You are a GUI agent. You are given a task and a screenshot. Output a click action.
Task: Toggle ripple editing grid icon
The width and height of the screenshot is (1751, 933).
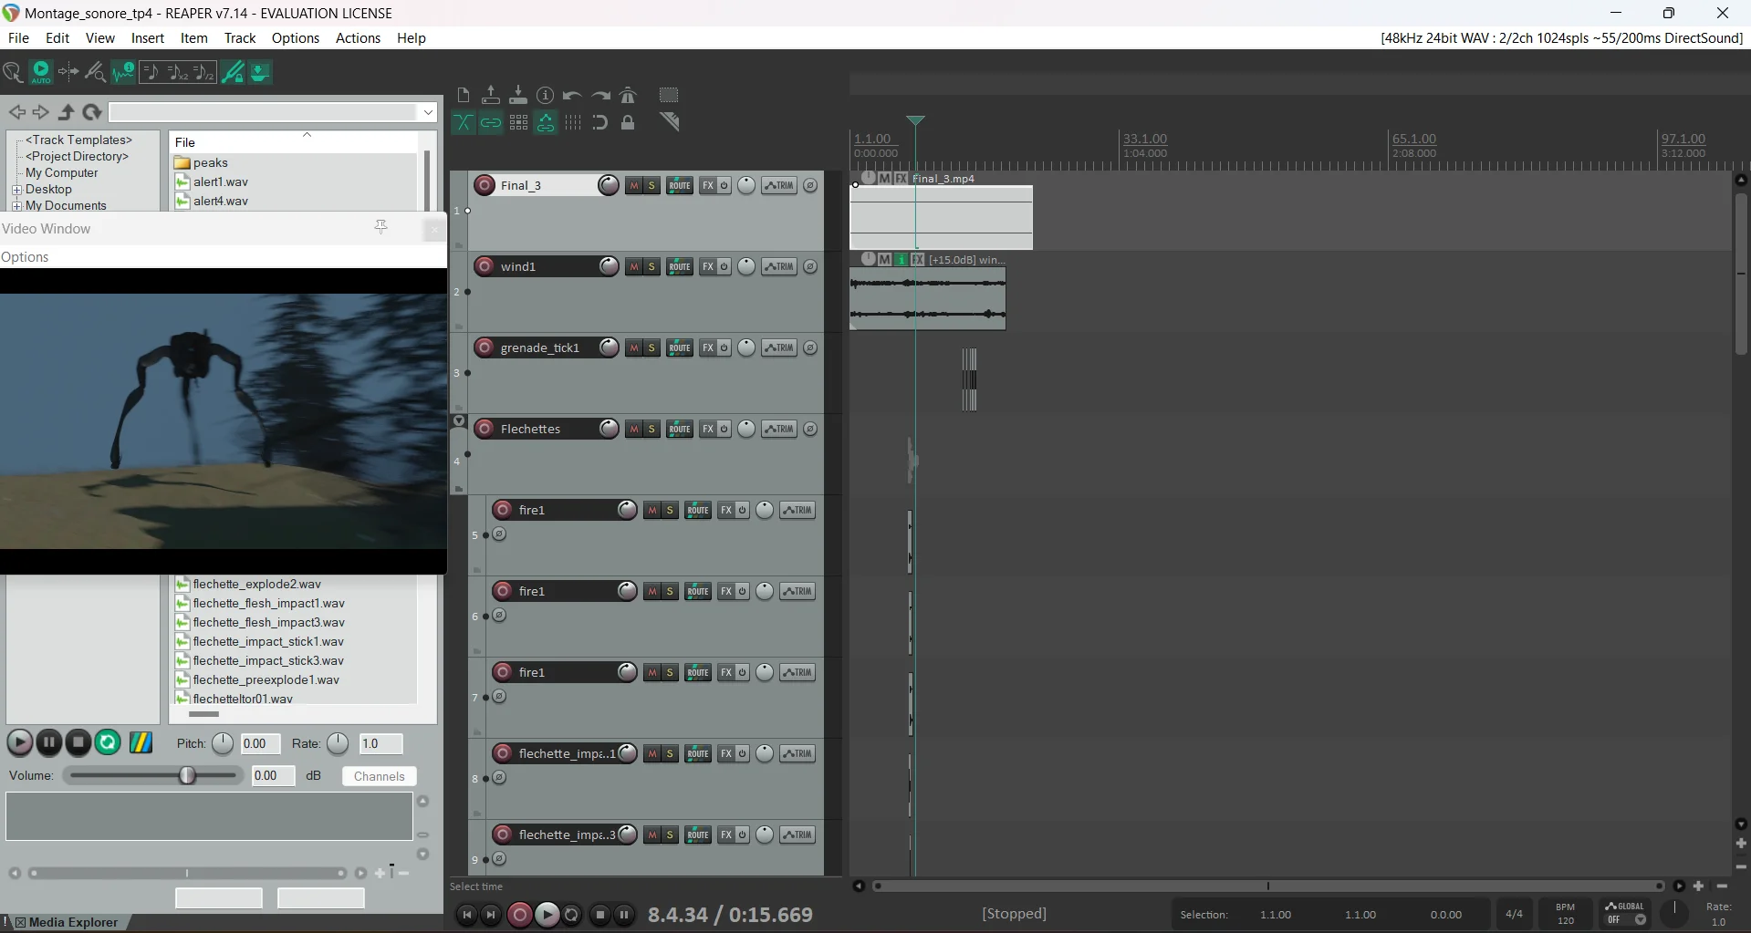click(x=518, y=122)
